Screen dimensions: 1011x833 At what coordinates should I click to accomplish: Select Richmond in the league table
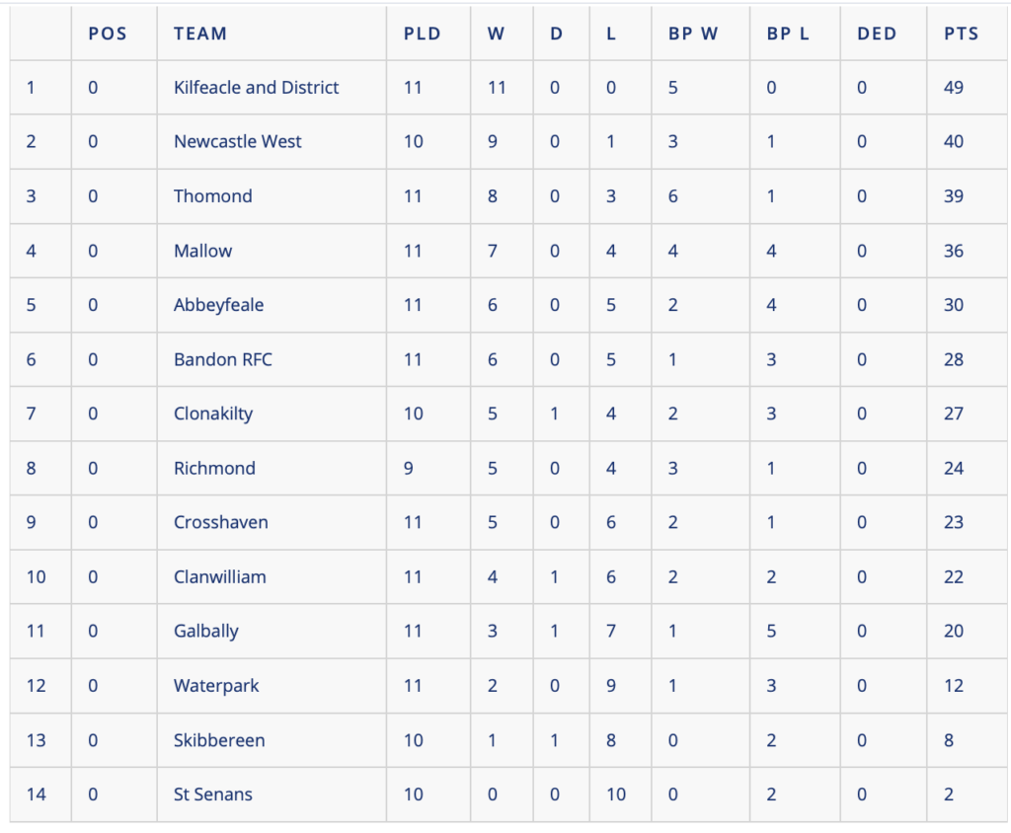coord(214,468)
